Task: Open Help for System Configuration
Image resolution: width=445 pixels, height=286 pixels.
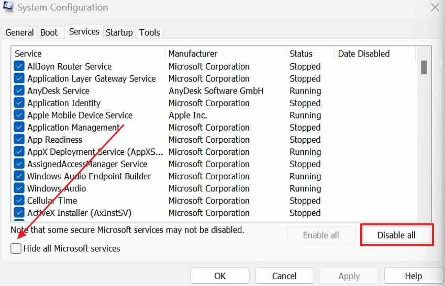Action: (414, 276)
